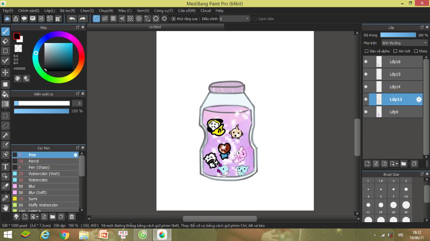Screen dimensions: 430x241
Task: Open the Bộ lọc(R) menu
Action: (68, 10)
